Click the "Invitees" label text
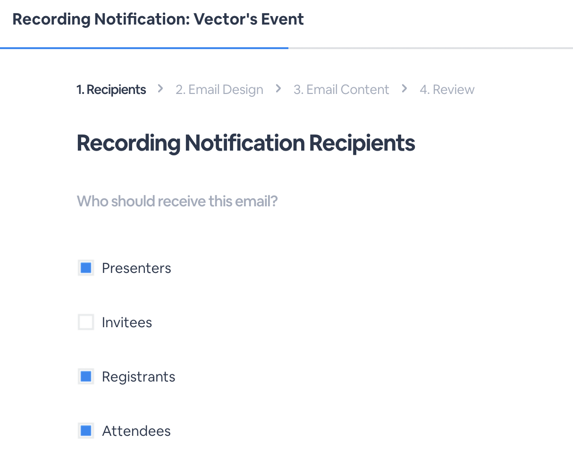Image resolution: width=573 pixels, height=475 pixels. [126, 322]
